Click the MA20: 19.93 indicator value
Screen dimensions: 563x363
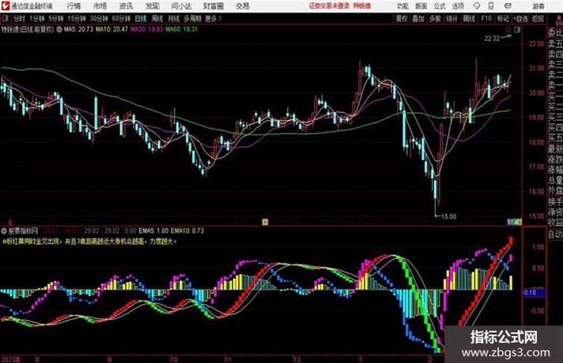pos(147,29)
